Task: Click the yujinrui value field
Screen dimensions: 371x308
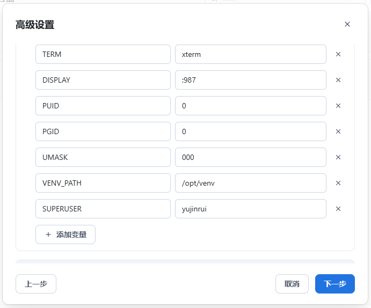Action: 250,209
